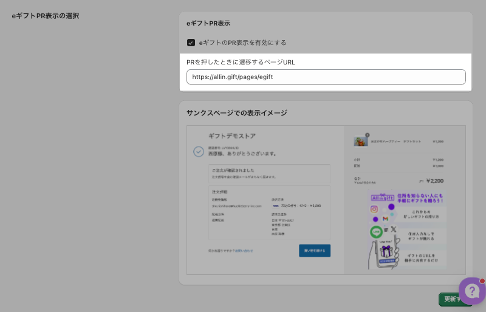Click the お問い合わせ link in the preview
Image resolution: width=486 pixels, height=312 pixels.
tap(244, 251)
